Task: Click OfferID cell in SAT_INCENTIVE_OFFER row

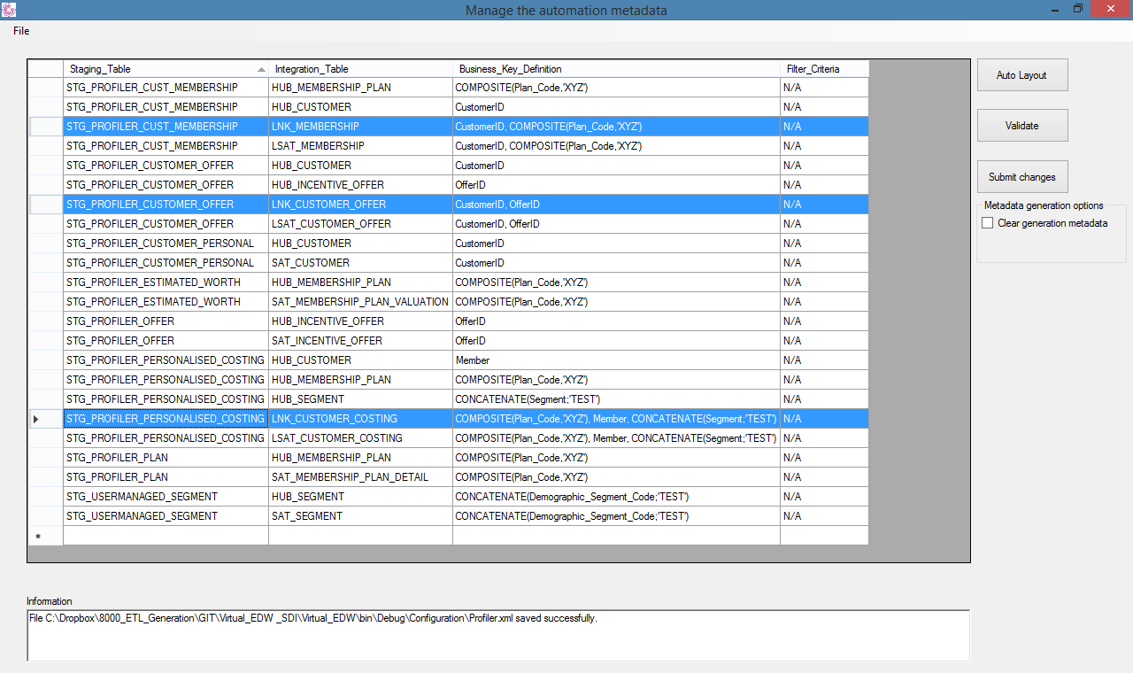Action: click(x=616, y=341)
